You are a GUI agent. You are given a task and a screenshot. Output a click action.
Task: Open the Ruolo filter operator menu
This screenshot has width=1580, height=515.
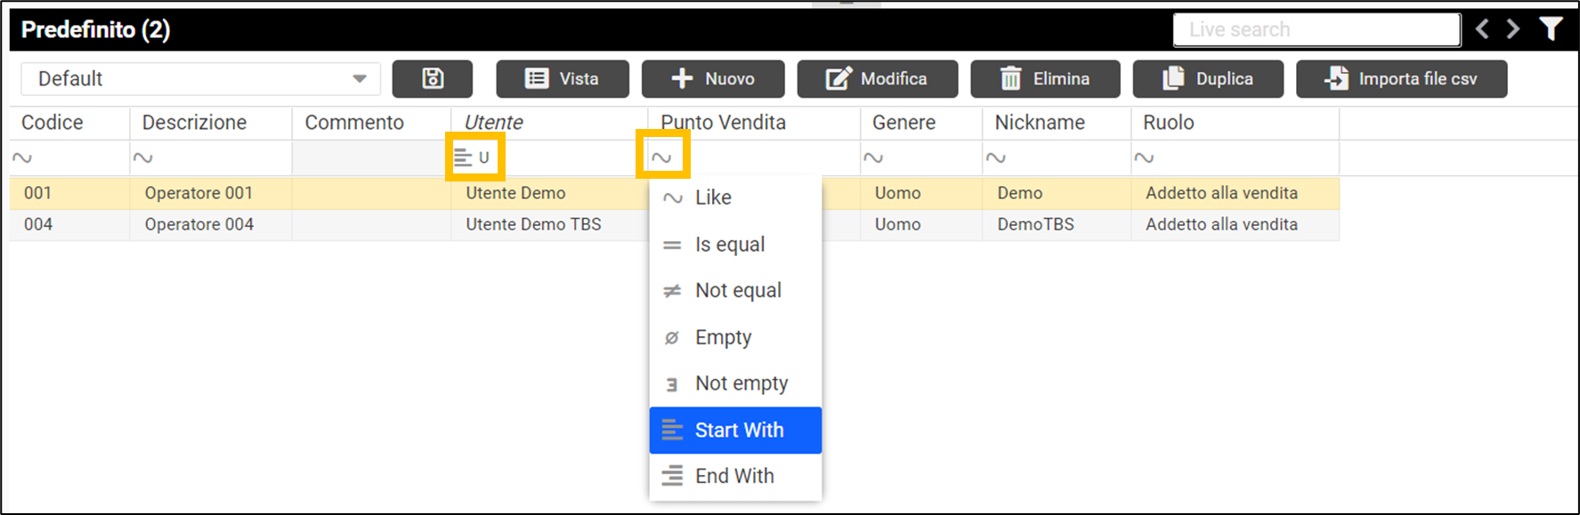(1144, 157)
